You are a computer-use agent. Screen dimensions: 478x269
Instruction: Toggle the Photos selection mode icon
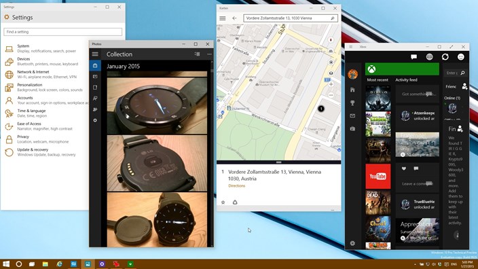[197, 54]
